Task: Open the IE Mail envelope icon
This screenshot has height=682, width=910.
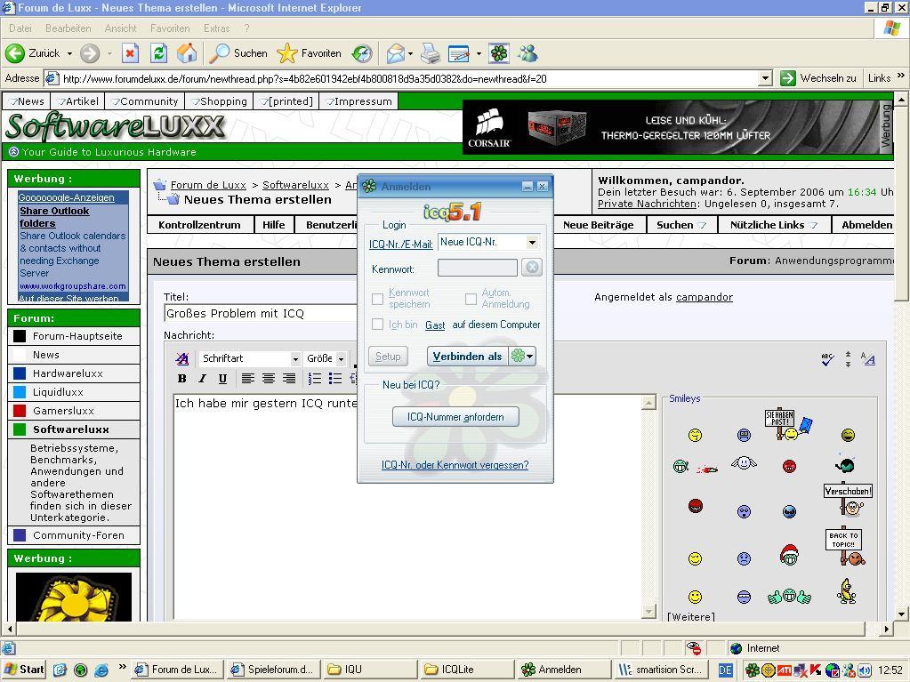Action: [395, 53]
